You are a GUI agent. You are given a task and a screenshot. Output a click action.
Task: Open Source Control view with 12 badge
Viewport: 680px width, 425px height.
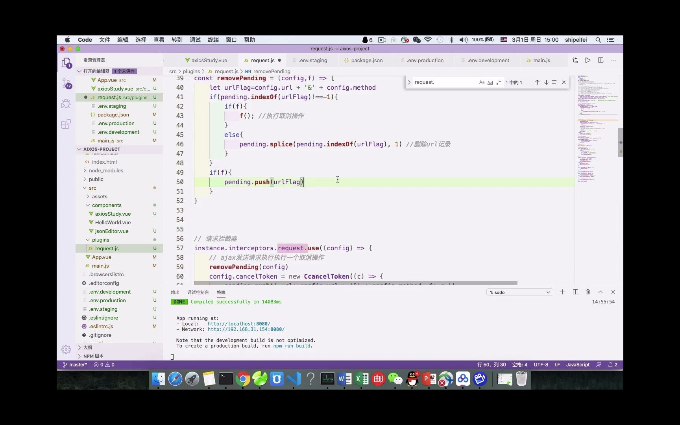[x=66, y=83]
